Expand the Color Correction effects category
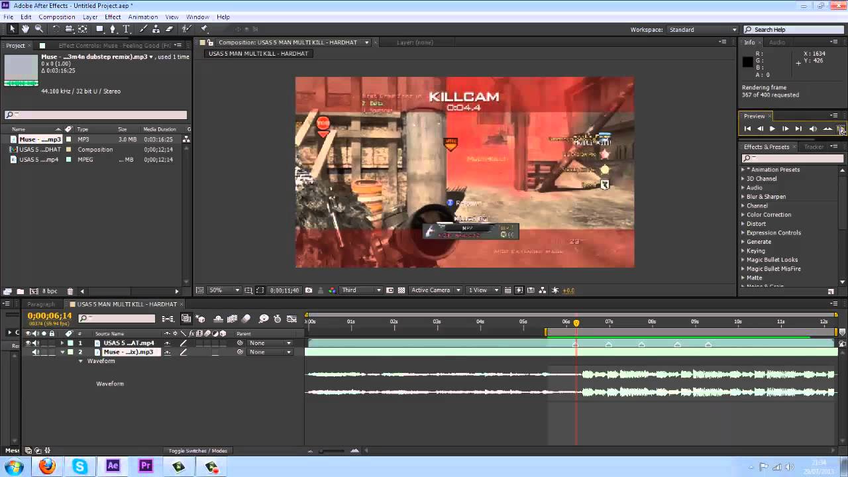The image size is (848, 477). 743,215
